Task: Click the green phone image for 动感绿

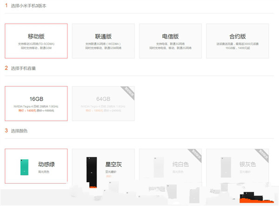Action: pyautogui.click(x=23, y=166)
